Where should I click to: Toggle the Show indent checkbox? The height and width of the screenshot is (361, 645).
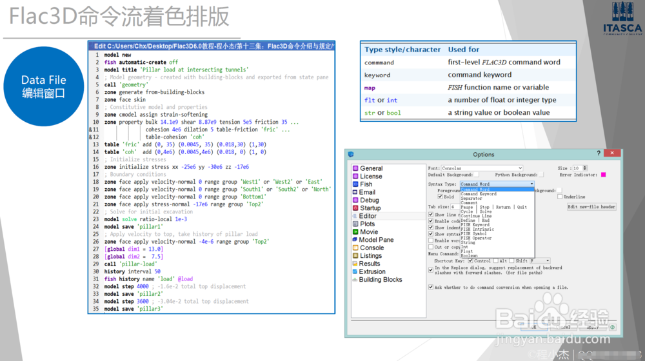click(x=431, y=228)
